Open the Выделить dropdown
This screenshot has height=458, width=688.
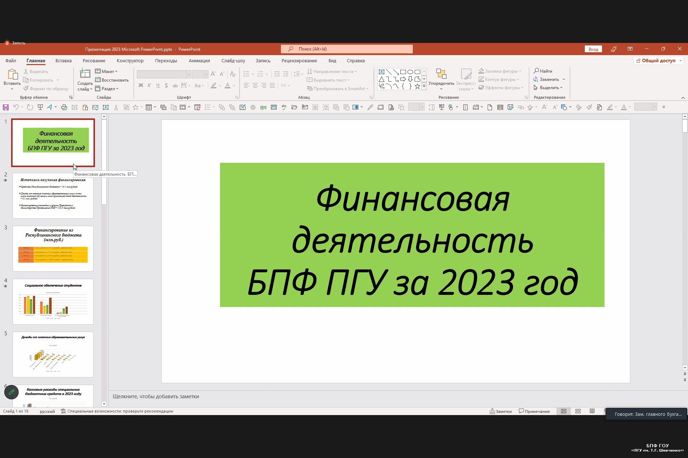pos(548,88)
